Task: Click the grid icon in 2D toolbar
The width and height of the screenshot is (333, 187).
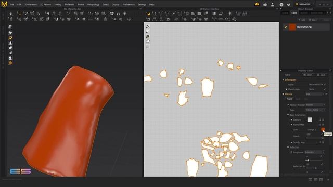Action: pyautogui.click(x=245, y=14)
